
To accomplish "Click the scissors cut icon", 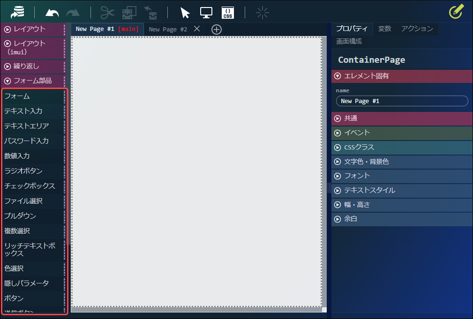I will 107,13.
